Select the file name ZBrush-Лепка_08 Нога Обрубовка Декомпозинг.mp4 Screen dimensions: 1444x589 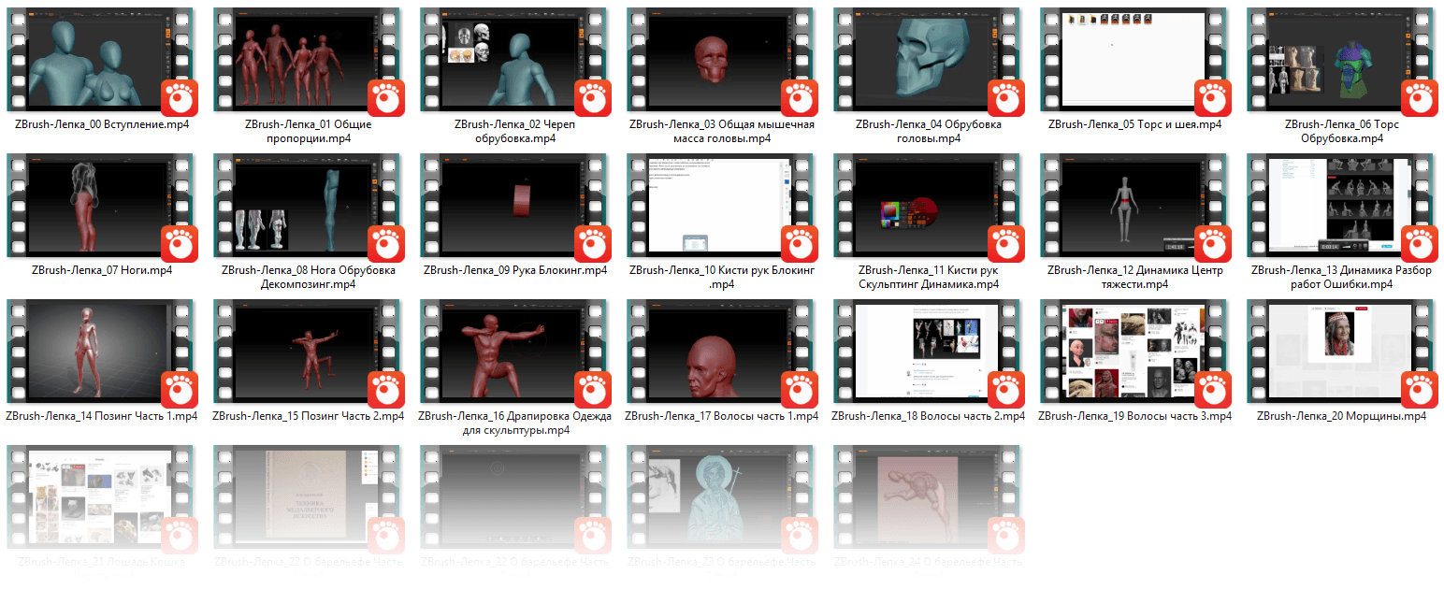click(x=310, y=278)
